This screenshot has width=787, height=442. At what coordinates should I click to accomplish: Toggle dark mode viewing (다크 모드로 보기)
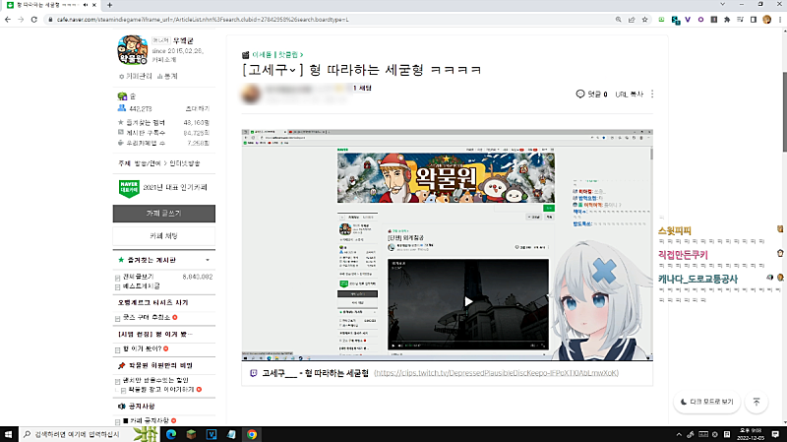click(x=706, y=402)
